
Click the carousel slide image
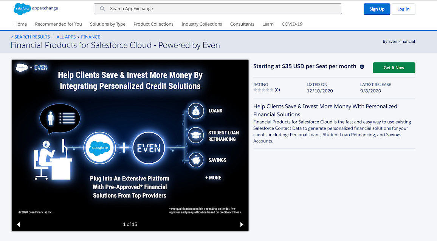(x=130, y=145)
